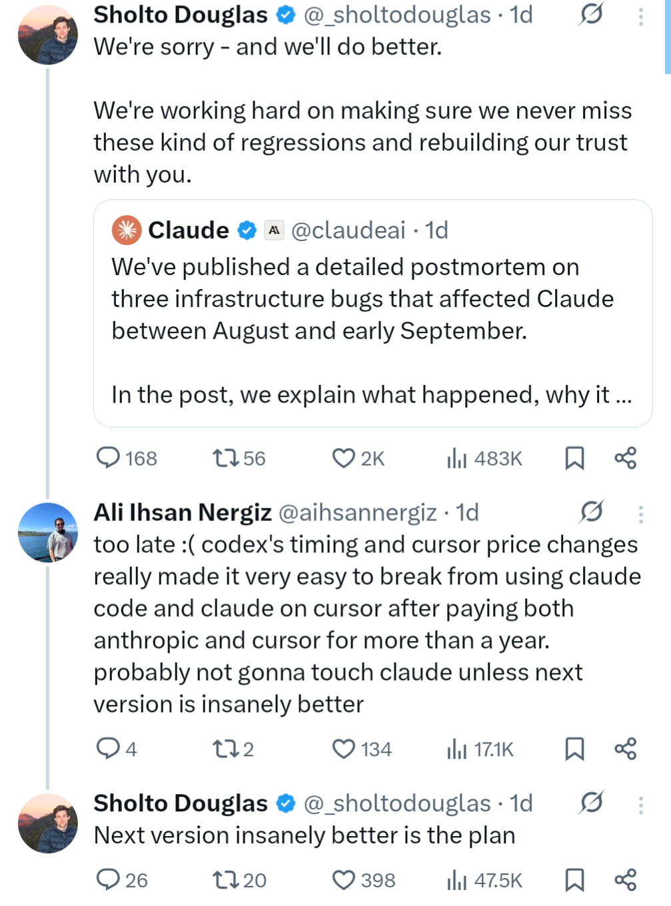Screen dimensions: 671x906
Task: Open more options menu on top post
Action: (640, 16)
